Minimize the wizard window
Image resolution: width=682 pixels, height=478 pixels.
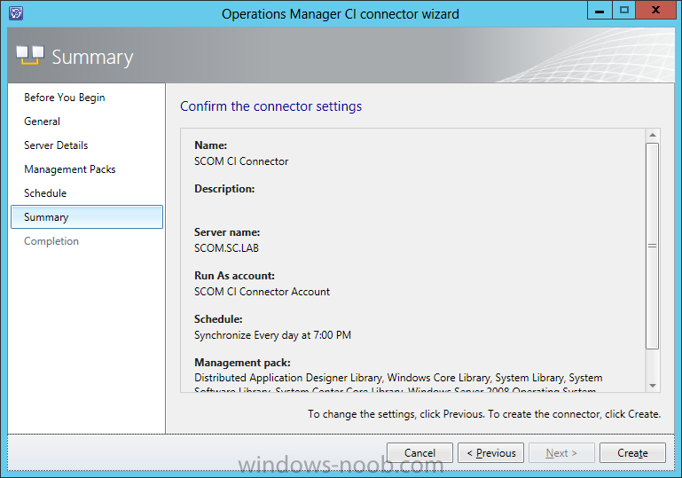600,10
